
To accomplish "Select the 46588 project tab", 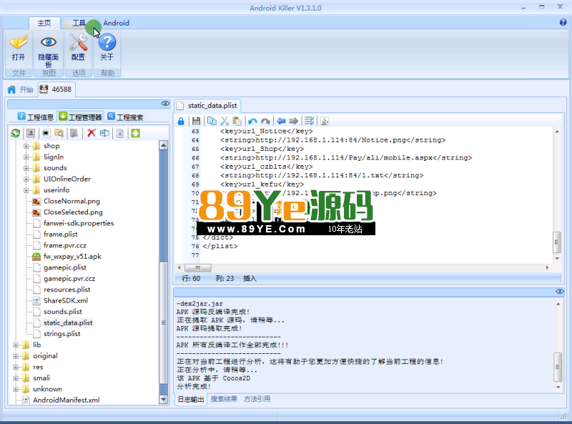I will 56,89.
